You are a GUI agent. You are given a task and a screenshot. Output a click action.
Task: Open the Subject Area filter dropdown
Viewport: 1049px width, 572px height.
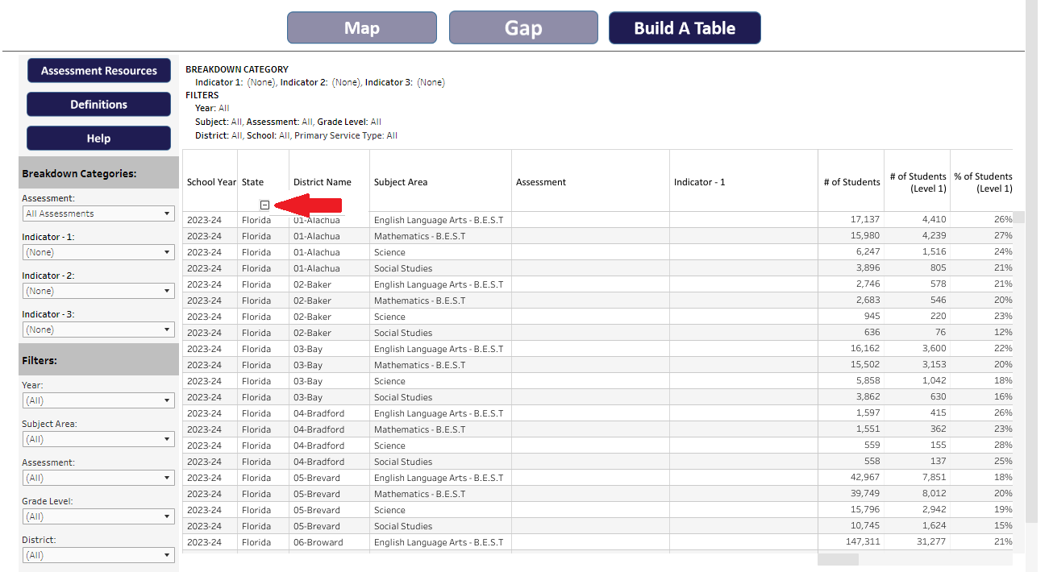tap(98, 439)
